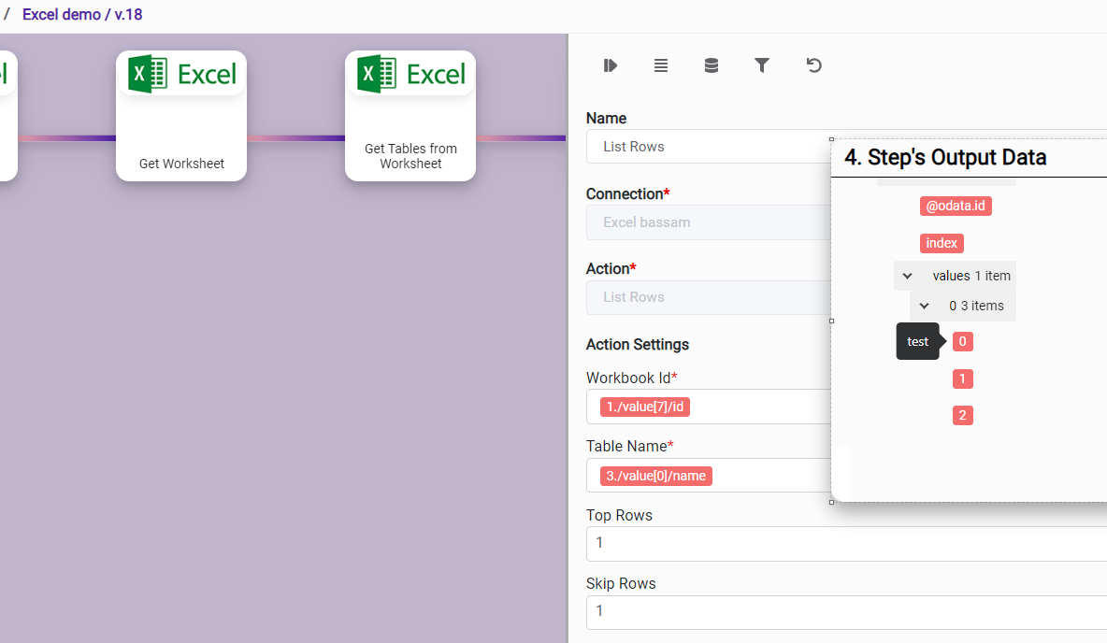Collapse the 0 3 items node
This screenshot has width=1107, height=643.
(924, 306)
